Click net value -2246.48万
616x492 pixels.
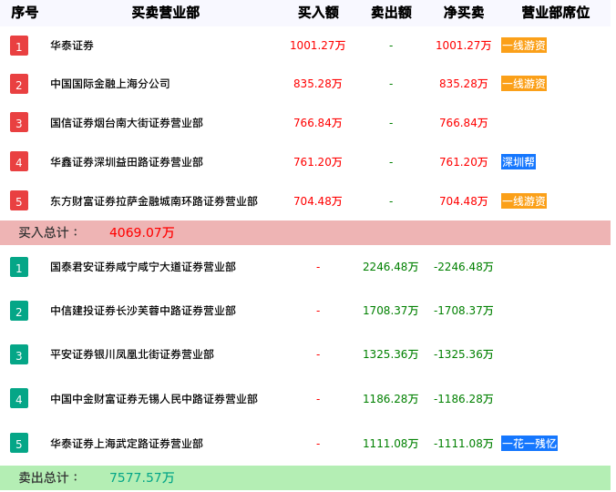463,267
